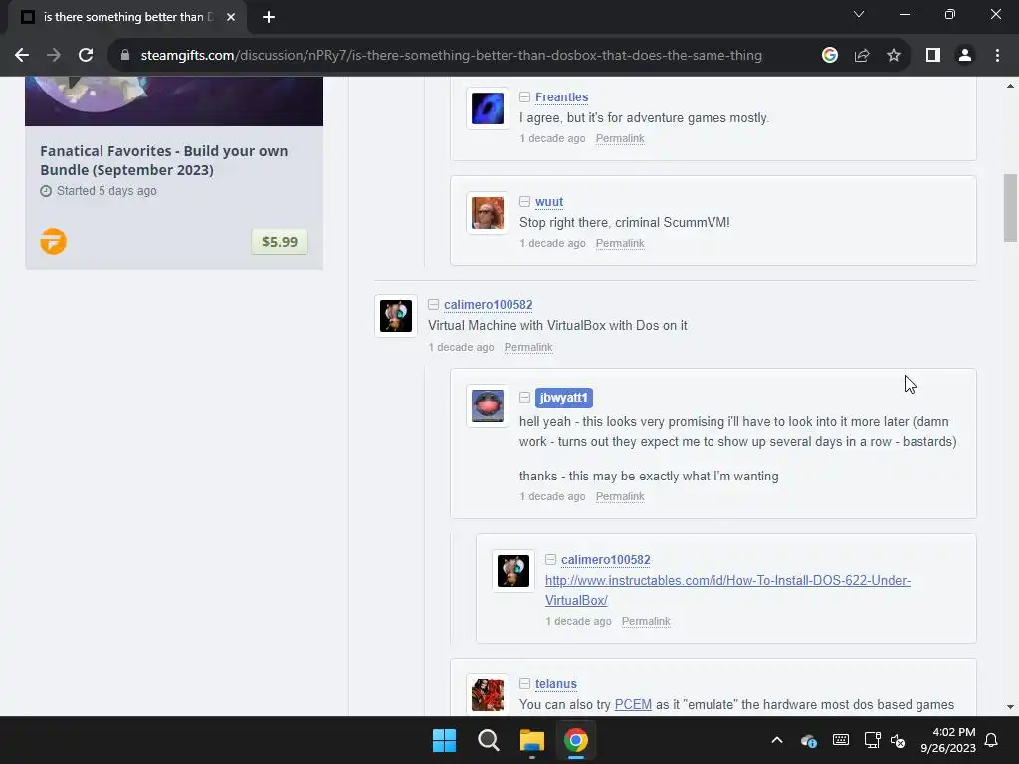This screenshot has width=1019, height=764.
Task: Open the tab search dropdown
Action: tap(859, 14)
